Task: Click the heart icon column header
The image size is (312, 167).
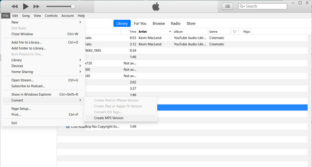Action: [x=234, y=32]
